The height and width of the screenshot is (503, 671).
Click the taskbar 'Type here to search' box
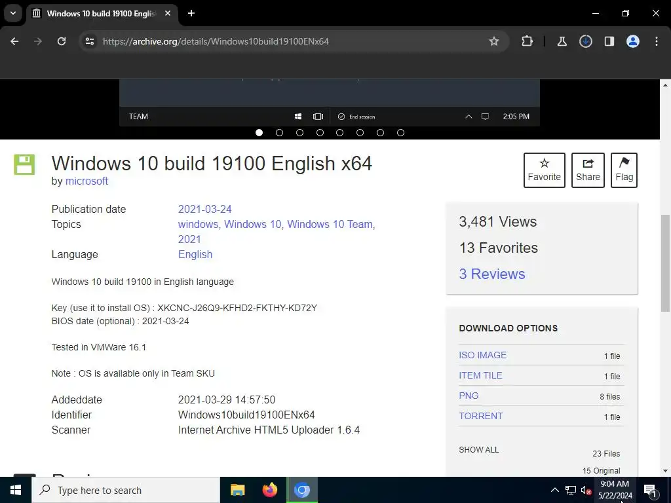click(126, 490)
